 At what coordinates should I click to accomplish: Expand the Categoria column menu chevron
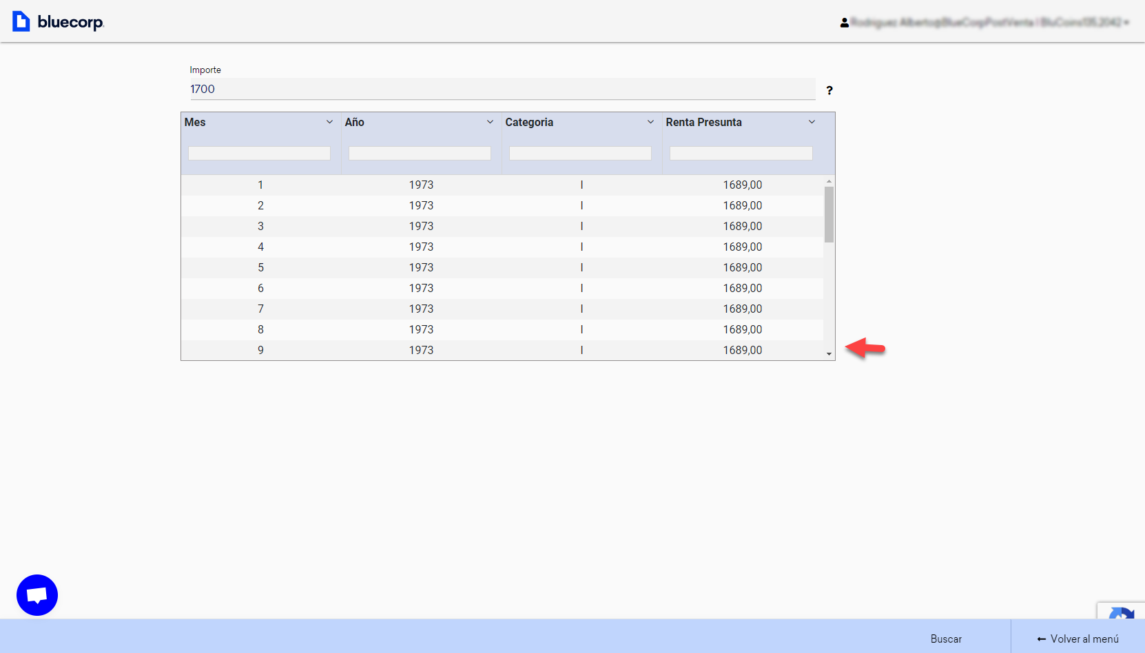click(650, 122)
